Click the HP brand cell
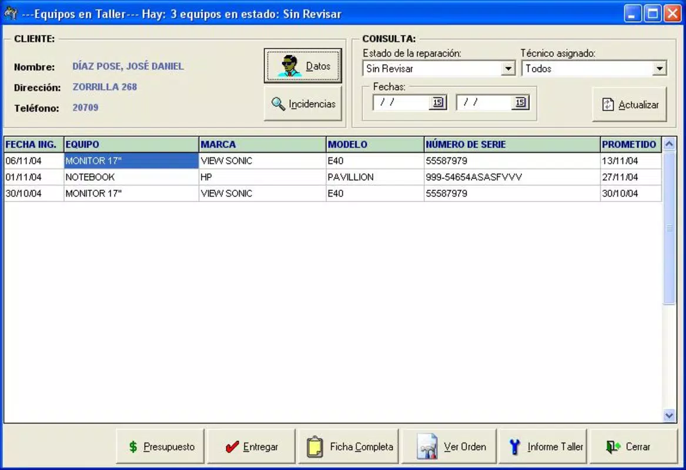Viewport: 686px width, 470px height. [263, 177]
